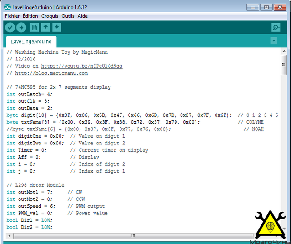
Task: Create a new sketch with the page icon
Action: [35, 27]
